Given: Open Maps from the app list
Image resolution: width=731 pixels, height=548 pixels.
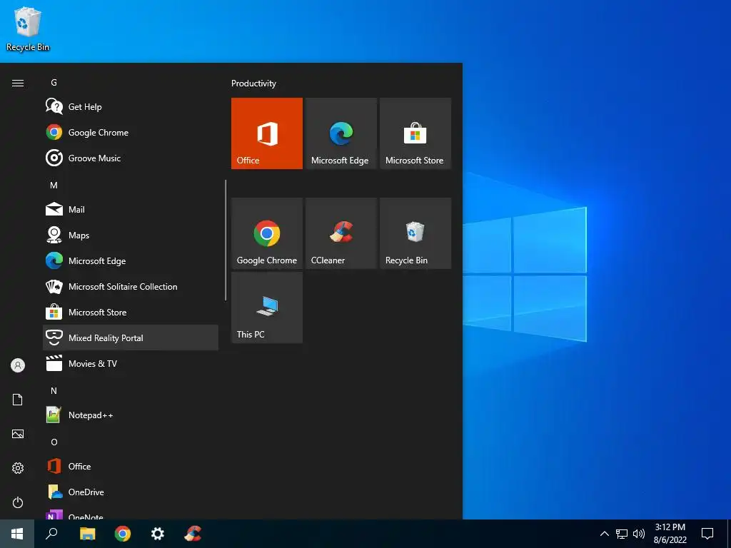Looking at the screenshot, I should click(131, 235).
